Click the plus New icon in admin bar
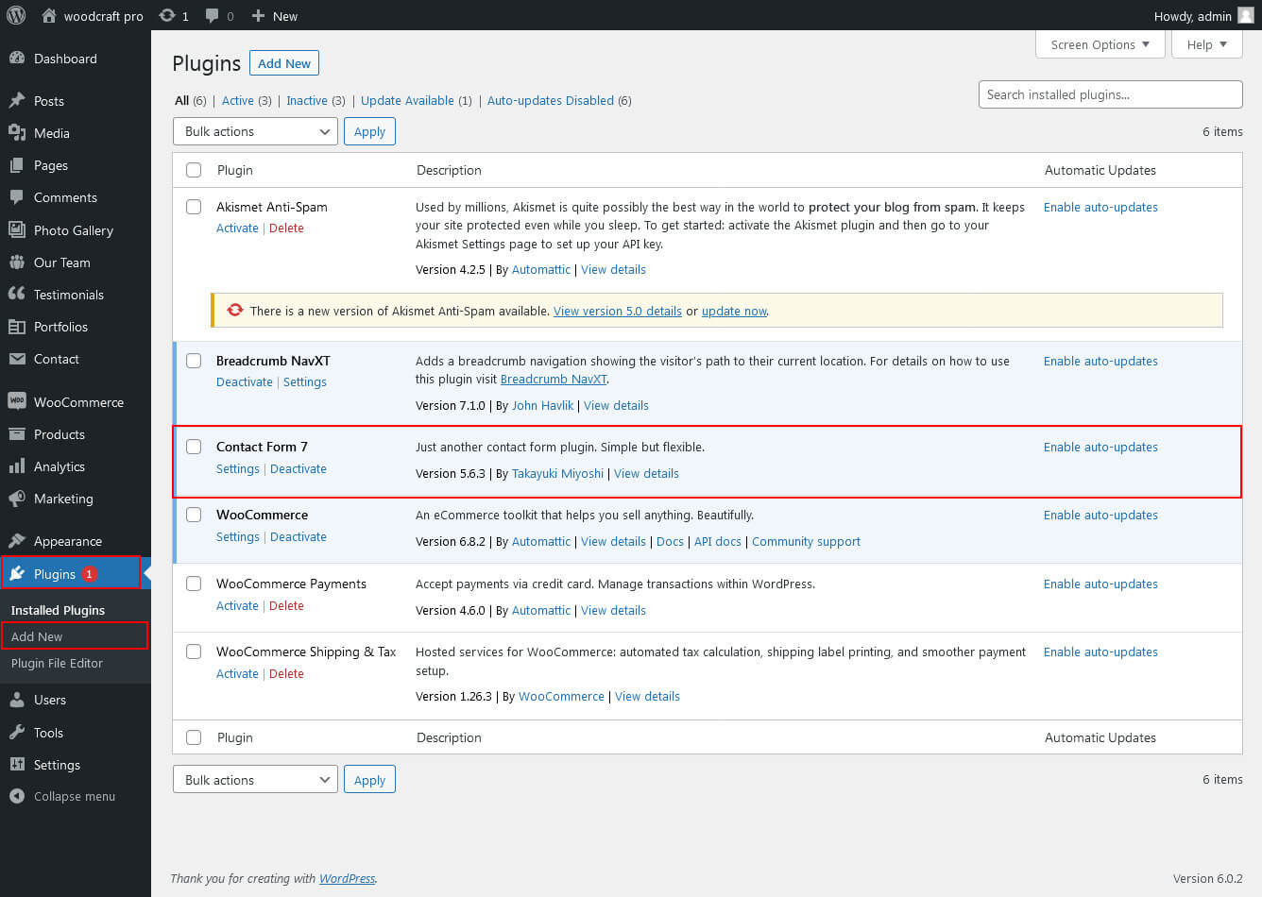Screen dimensions: 1262x897 pos(258,15)
